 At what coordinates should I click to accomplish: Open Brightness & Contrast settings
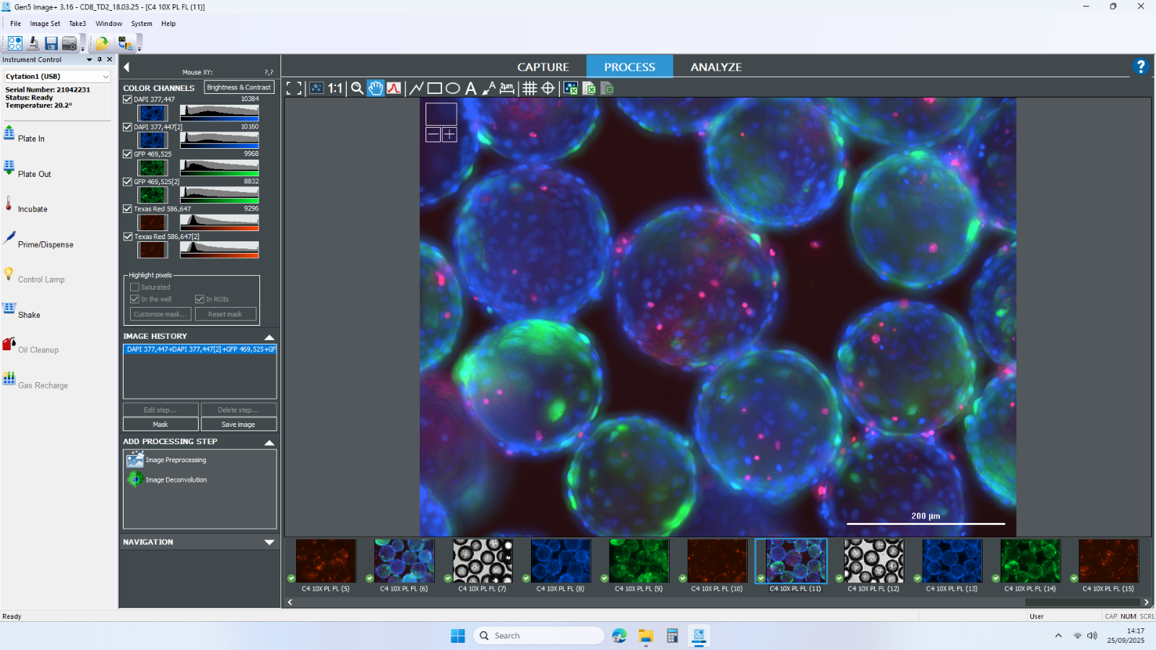tap(238, 87)
